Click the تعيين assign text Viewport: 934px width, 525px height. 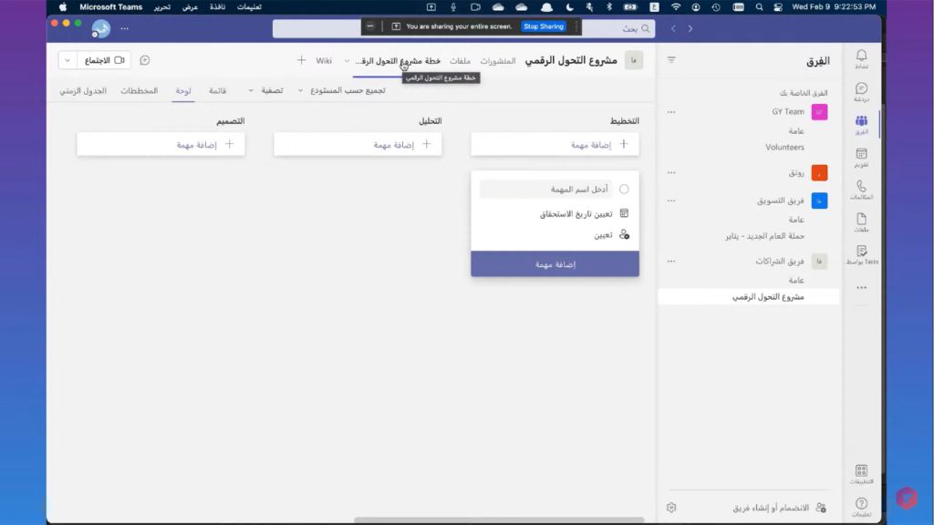click(x=603, y=234)
